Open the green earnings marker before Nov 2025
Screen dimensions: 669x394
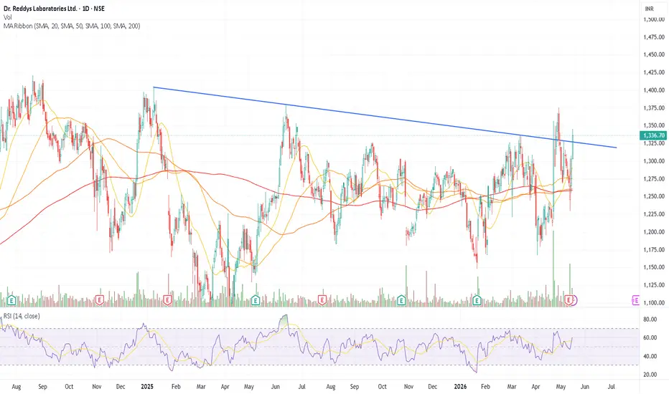coord(401,300)
